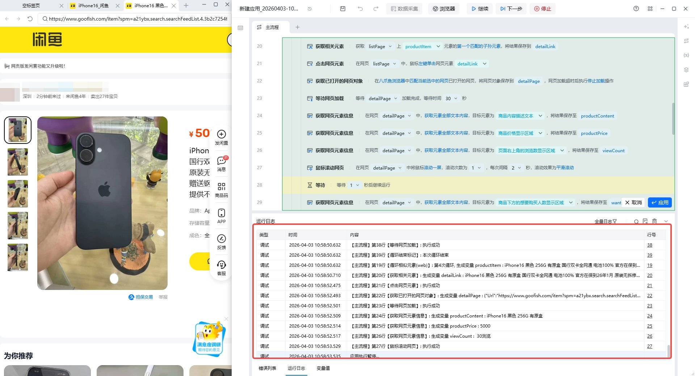This screenshot has width=695, height=376.
Task: Stop the run with the 停止 button
Action: coord(543,9)
